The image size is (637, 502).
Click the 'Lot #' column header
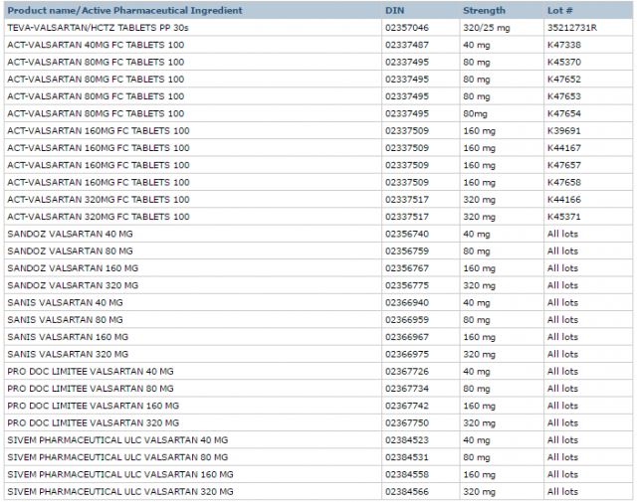(559, 11)
